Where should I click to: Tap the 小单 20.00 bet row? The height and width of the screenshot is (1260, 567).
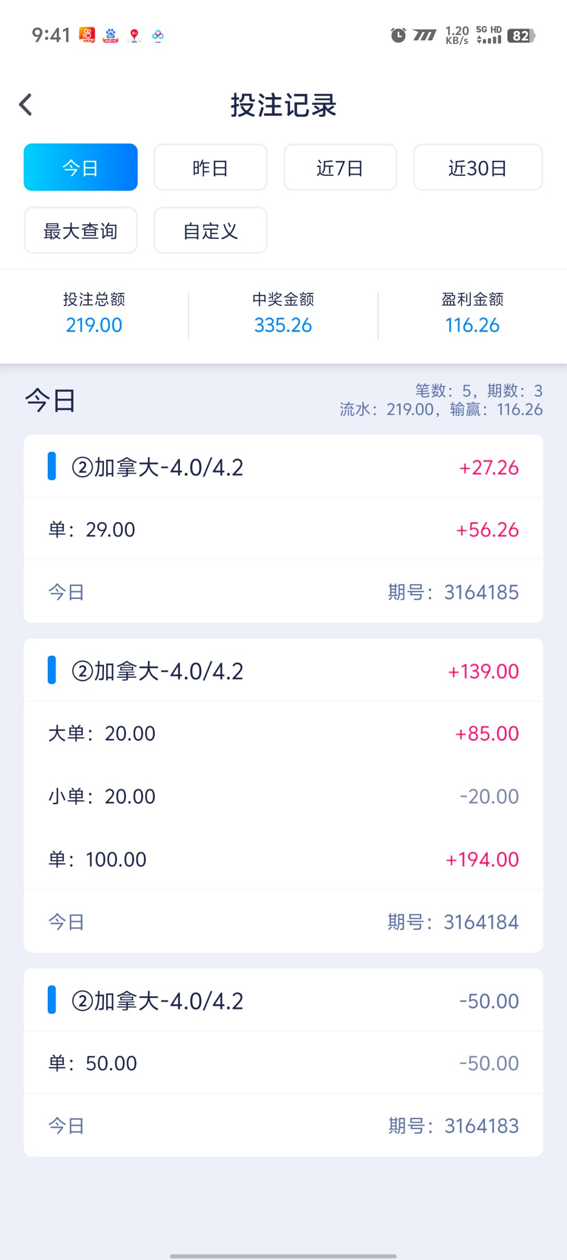(283, 796)
